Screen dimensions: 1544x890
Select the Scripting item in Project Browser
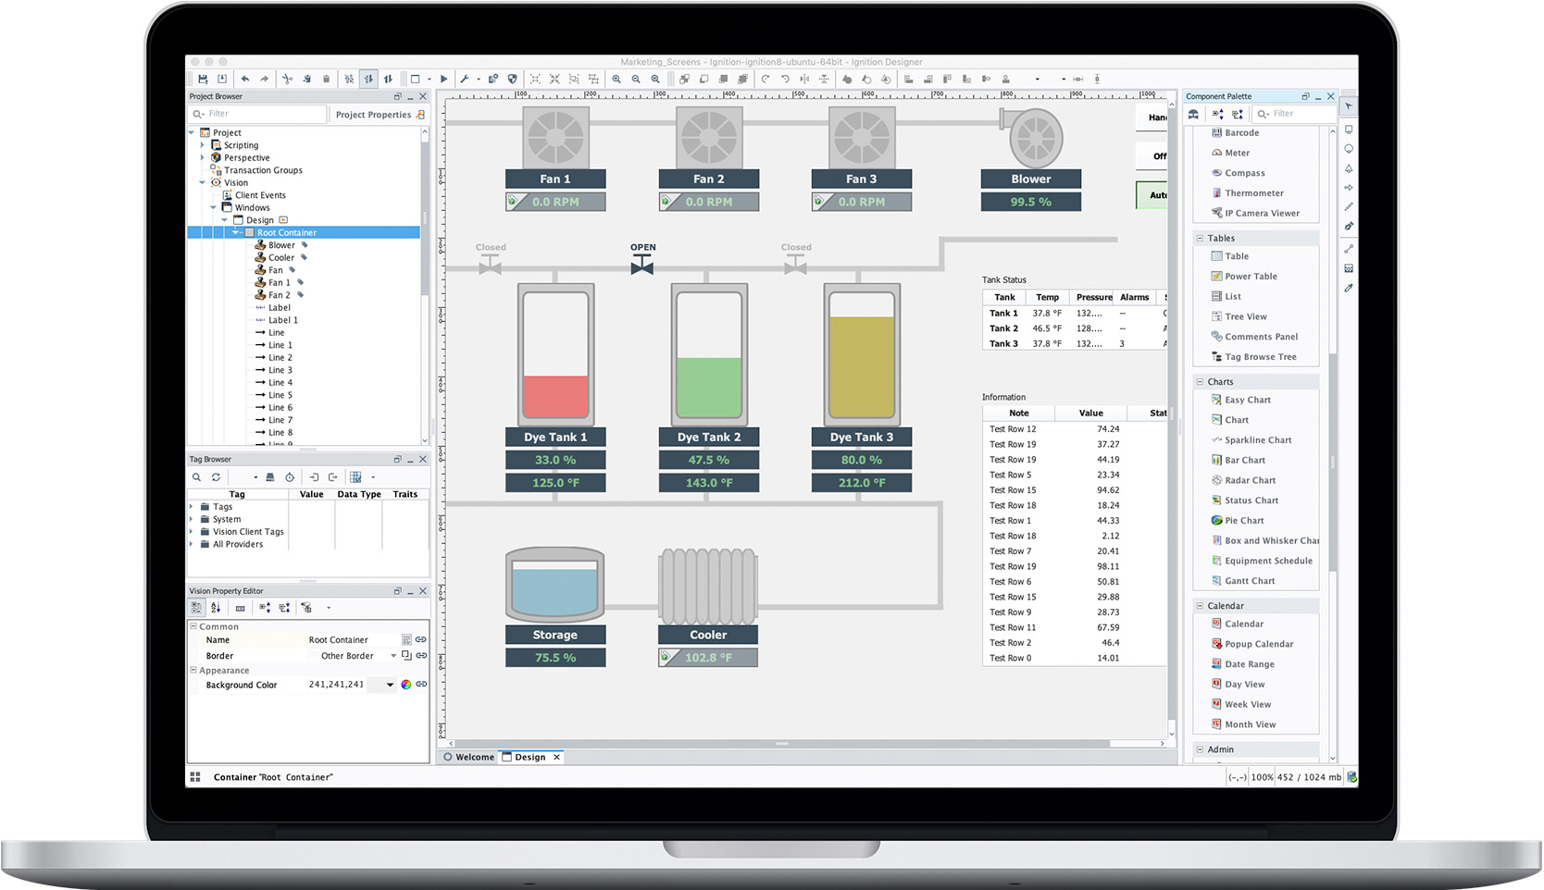[x=241, y=144]
